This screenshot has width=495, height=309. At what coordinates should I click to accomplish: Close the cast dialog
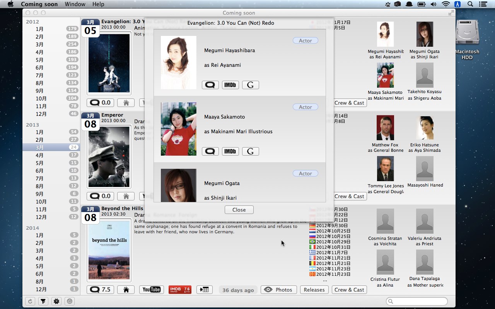239,210
